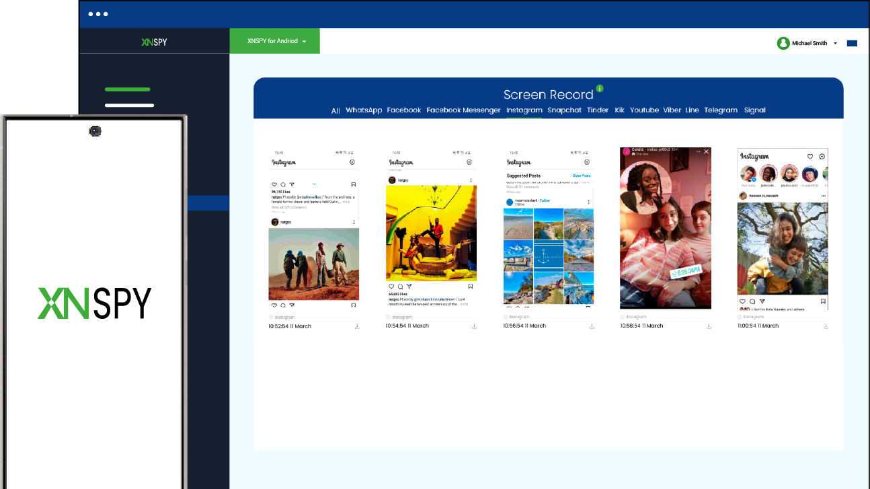View the Youtube tab

coord(645,110)
